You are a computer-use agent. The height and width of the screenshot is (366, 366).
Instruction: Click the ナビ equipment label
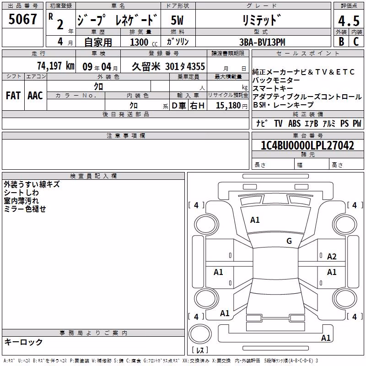point(261,123)
